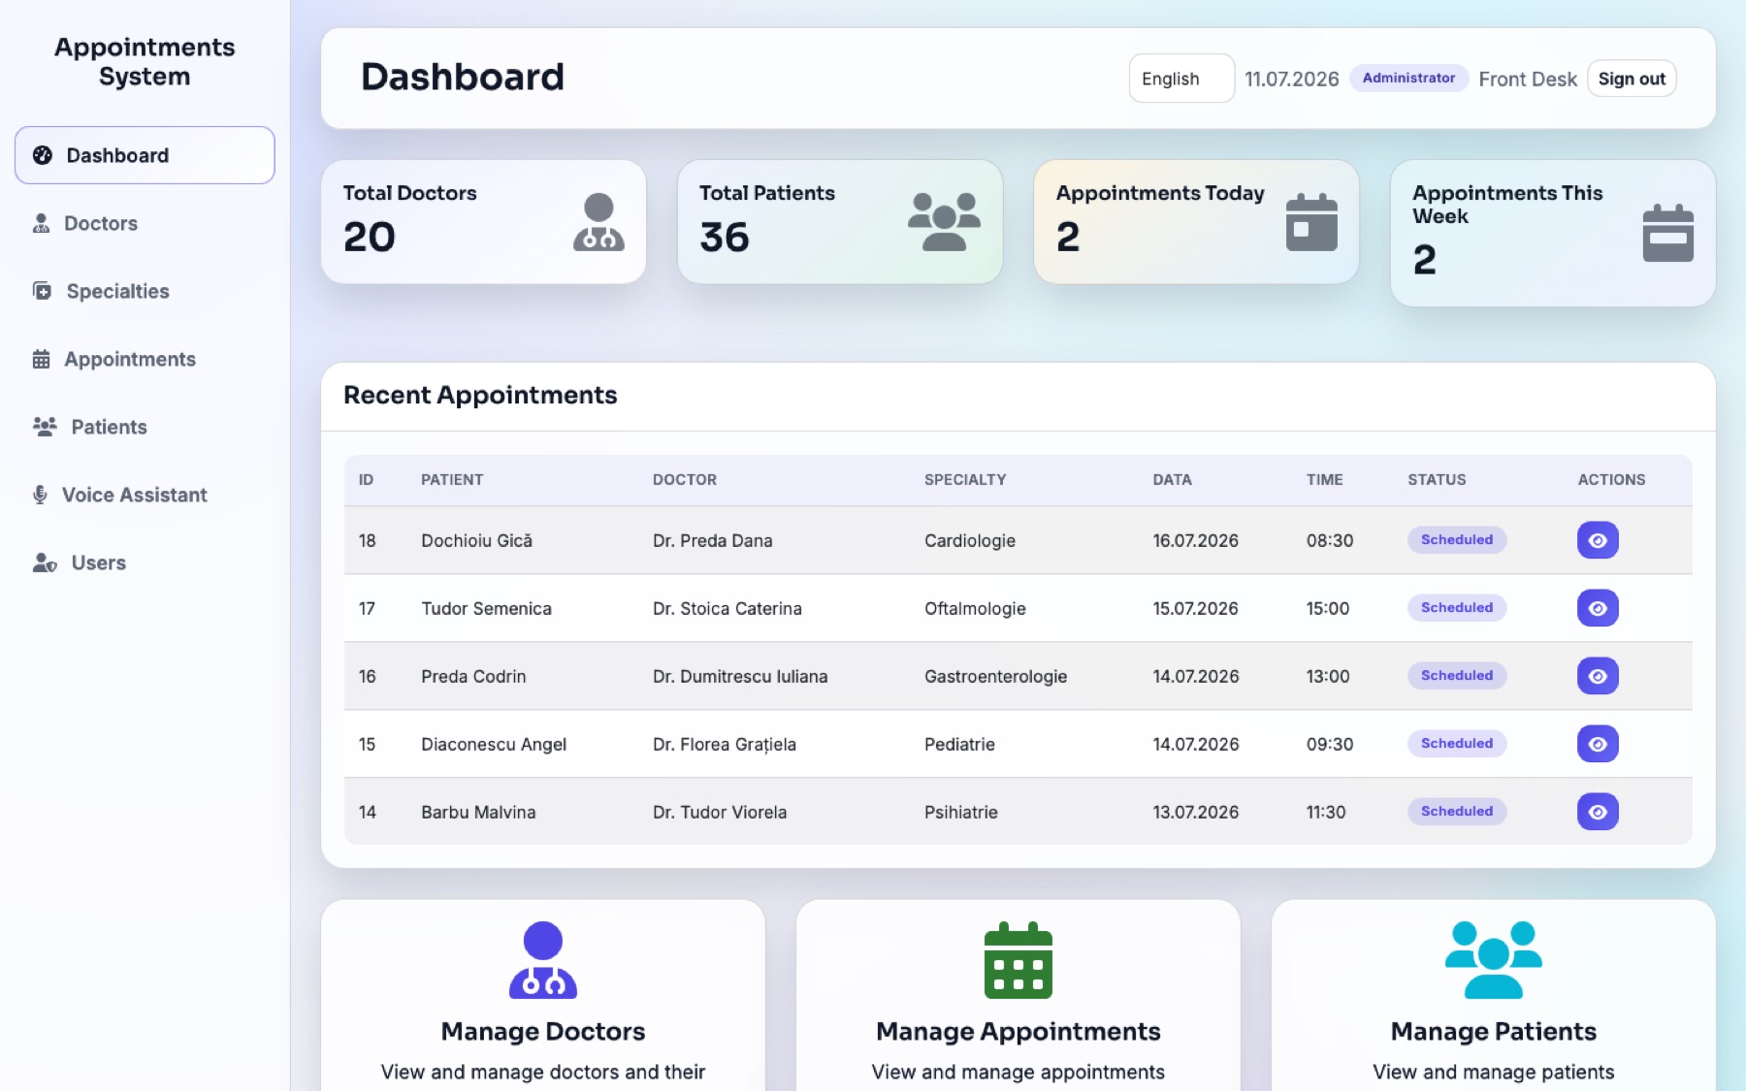Click the Appointments Today label
The image size is (1746, 1091).
pos(1160,193)
